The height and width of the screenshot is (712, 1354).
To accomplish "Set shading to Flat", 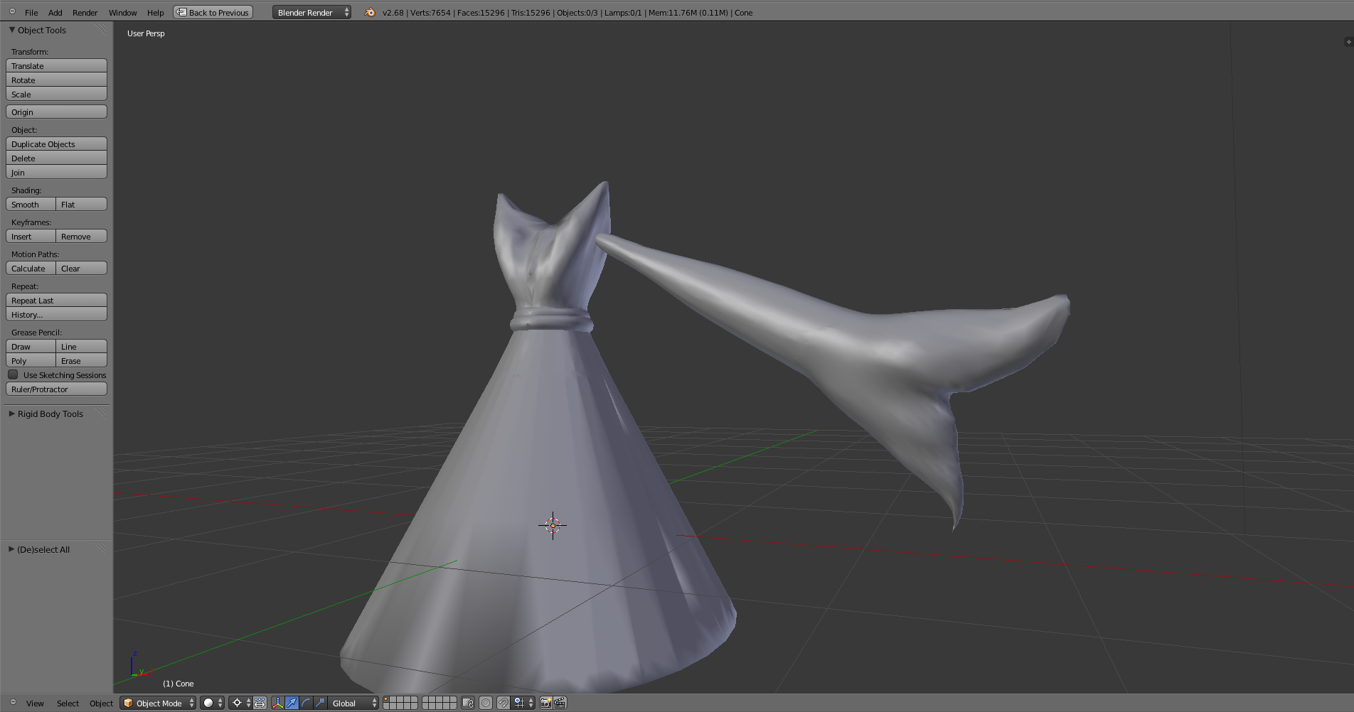I will (x=82, y=205).
